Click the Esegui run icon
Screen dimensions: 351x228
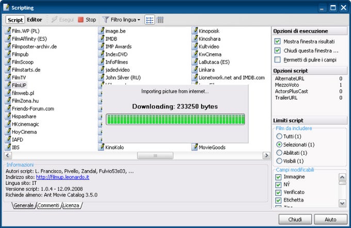coord(54,20)
